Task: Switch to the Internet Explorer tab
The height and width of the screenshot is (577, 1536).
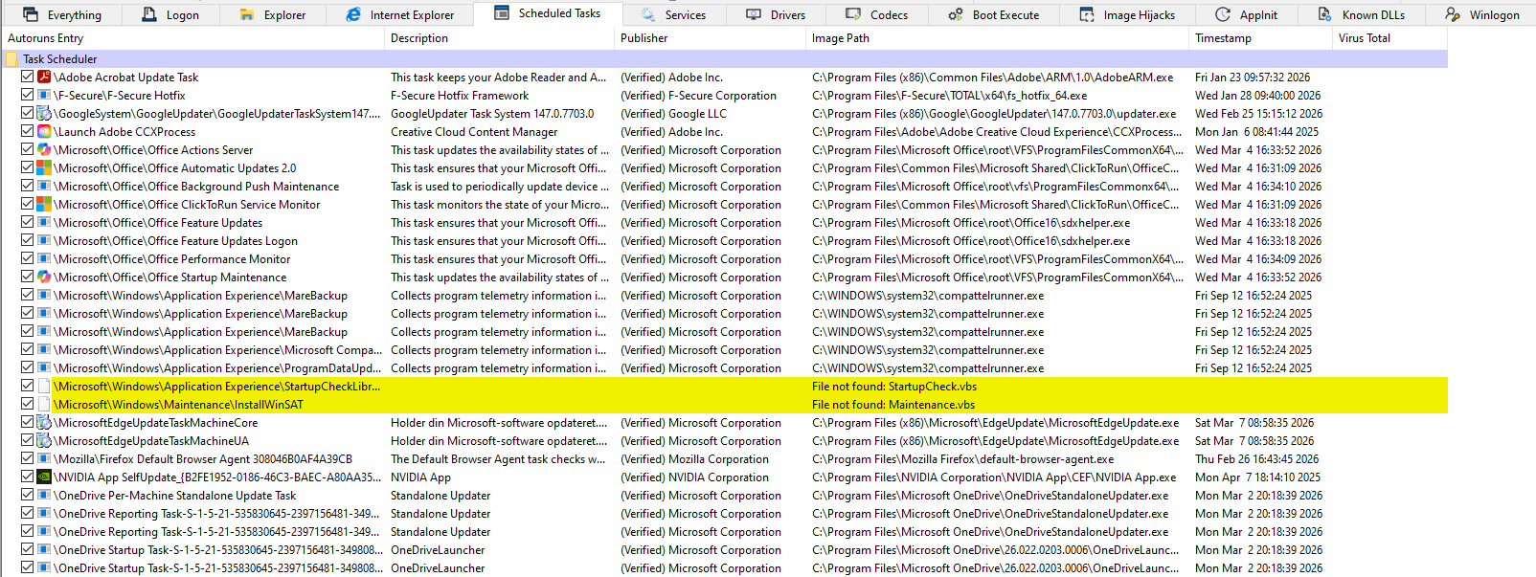Action: point(400,14)
